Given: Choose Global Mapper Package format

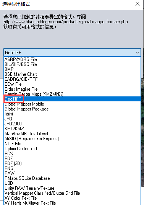Looking at the screenshot, I should 72,109.
